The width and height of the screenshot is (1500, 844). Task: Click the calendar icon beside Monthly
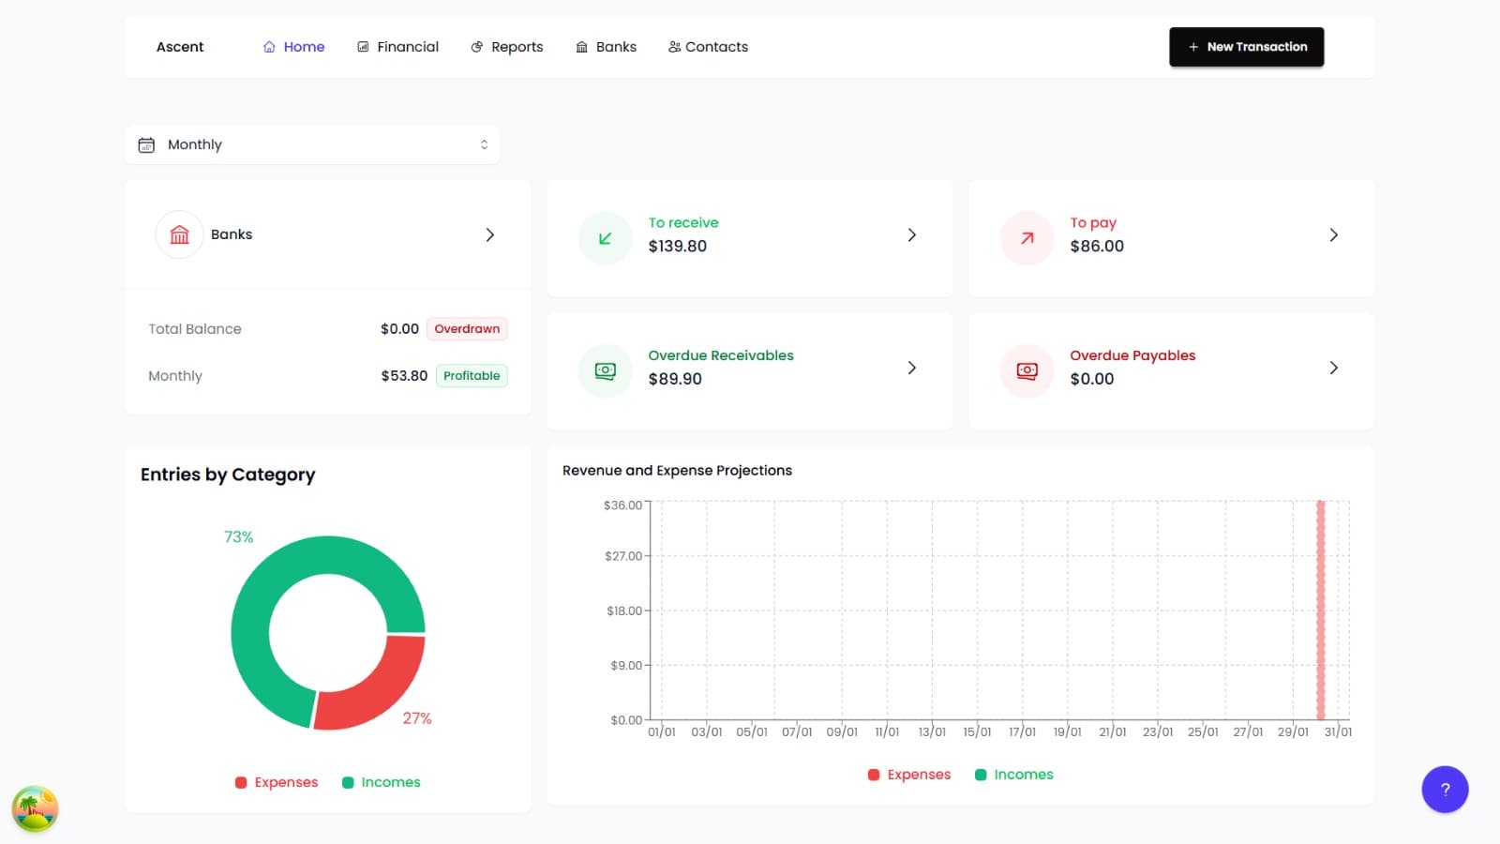coord(146,144)
